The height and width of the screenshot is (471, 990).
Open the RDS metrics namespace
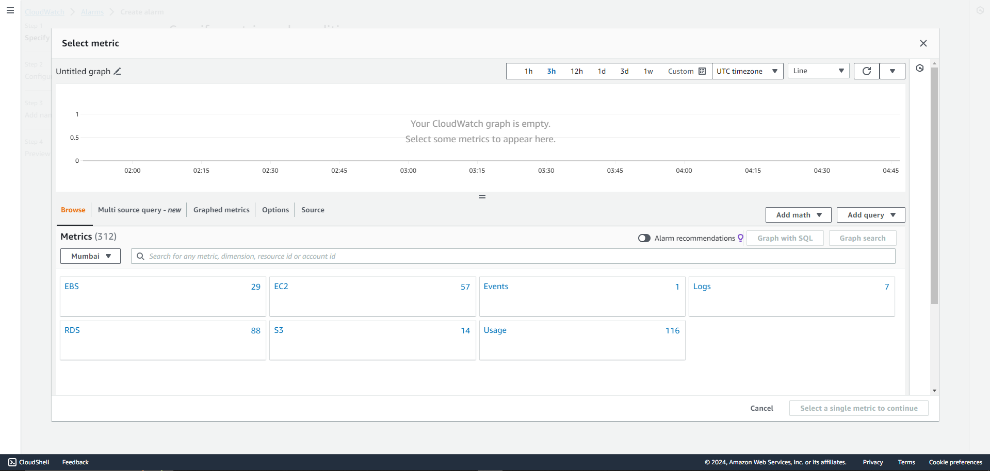[x=163, y=340]
